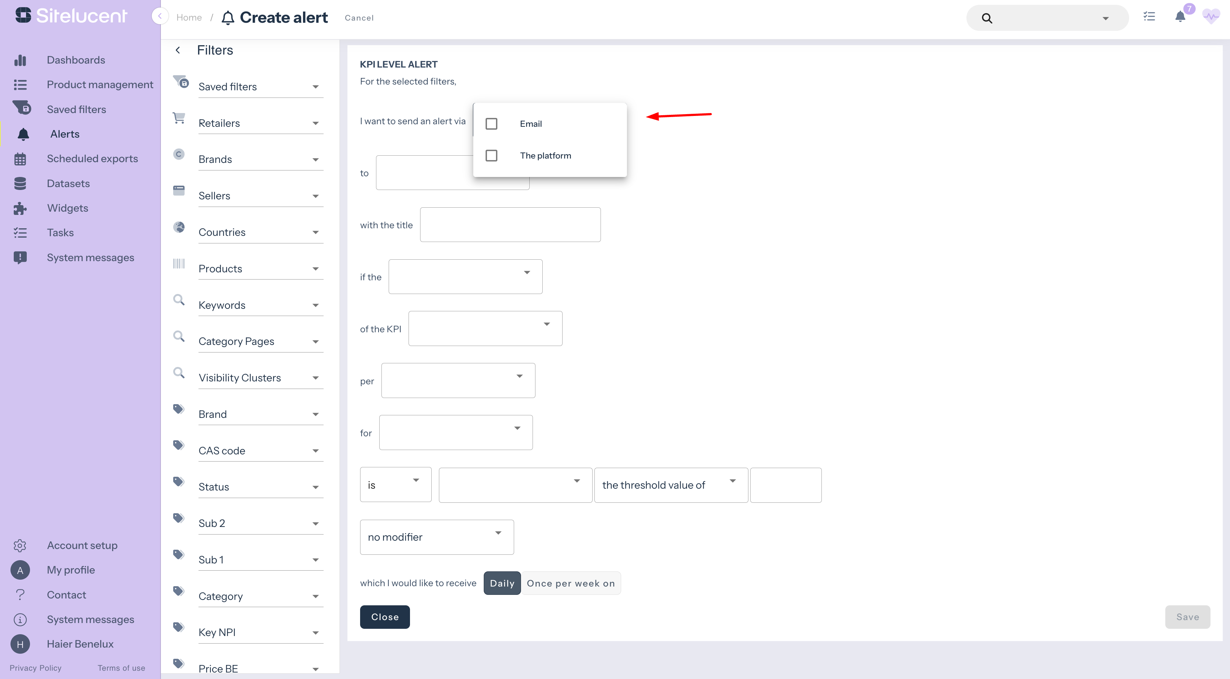This screenshot has width=1230, height=679.
Task: Expand the Retailers filter dropdown
Action: pos(261,124)
